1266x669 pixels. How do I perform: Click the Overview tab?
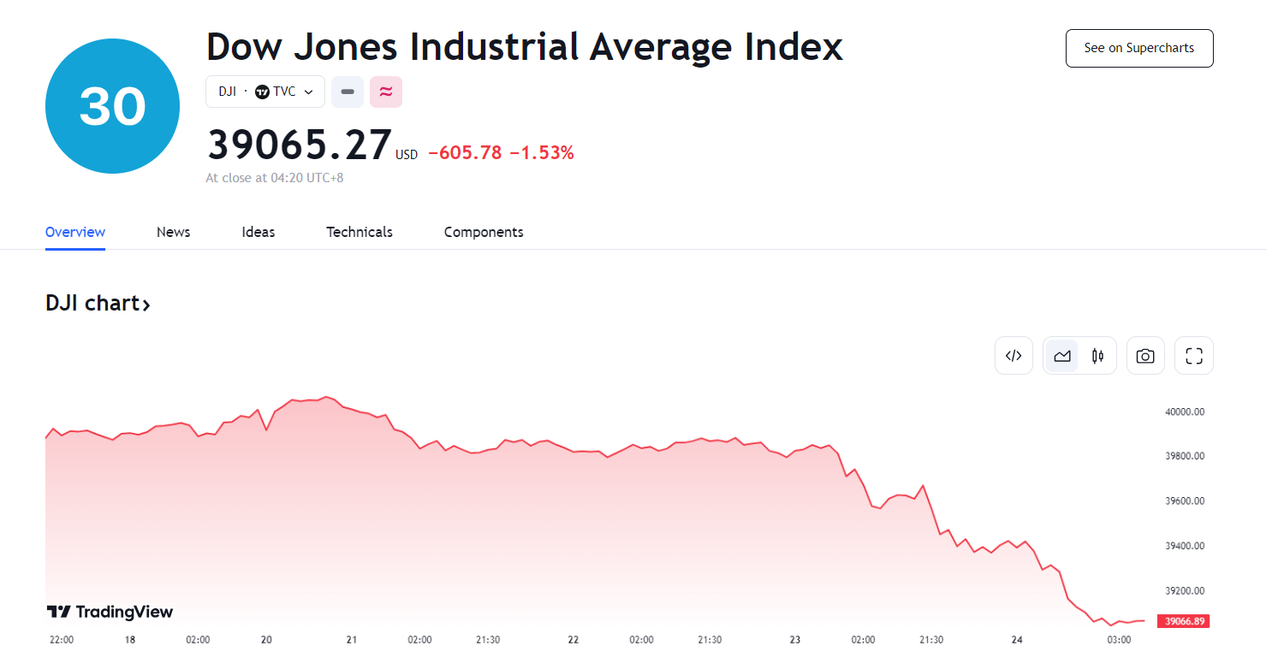tap(75, 232)
